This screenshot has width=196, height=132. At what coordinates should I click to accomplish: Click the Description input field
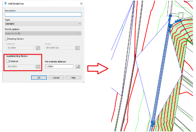pos(43,15)
